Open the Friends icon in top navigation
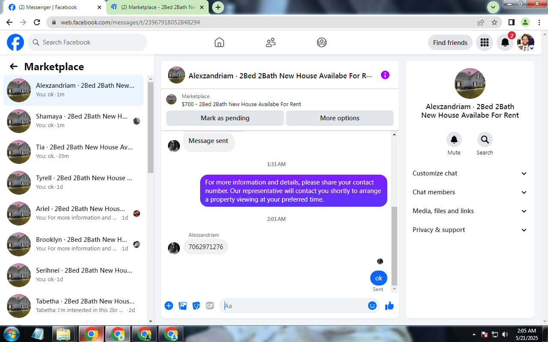548x342 pixels. click(x=271, y=42)
